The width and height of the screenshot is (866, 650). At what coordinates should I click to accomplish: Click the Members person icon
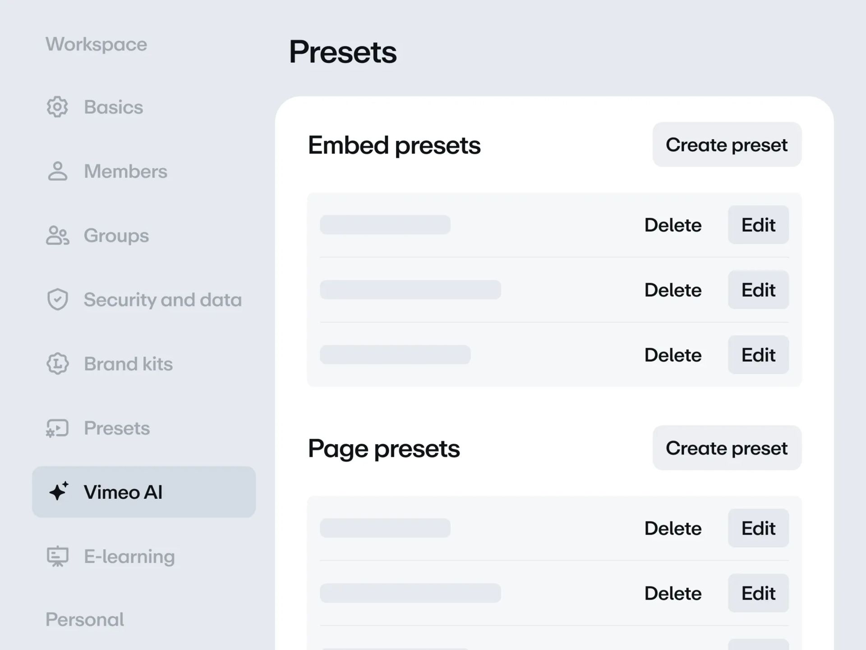point(57,172)
